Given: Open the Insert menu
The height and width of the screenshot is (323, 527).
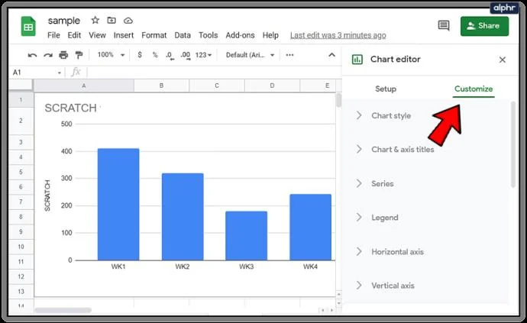Looking at the screenshot, I should [x=123, y=35].
